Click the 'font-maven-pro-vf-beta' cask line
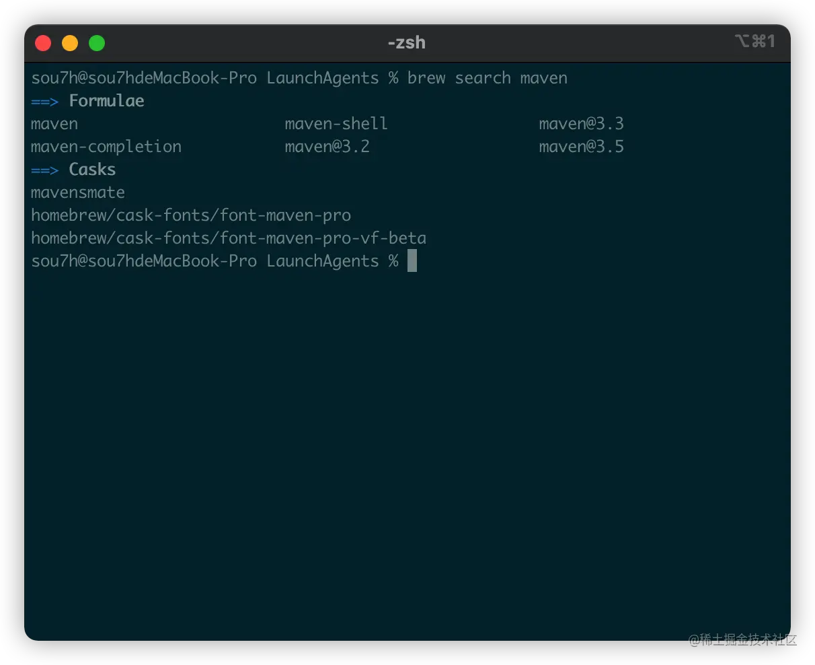 (229, 238)
